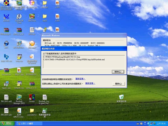The width and height of the screenshot is (168, 126).
Task: Open the BitComet shortcut
Action: tap(32, 45)
